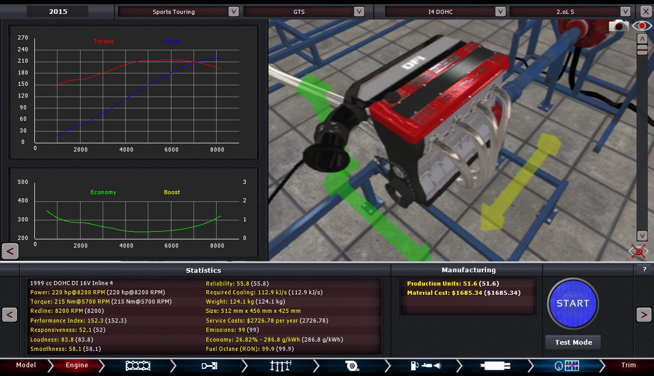The image size is (654, 376).
Task: Collapse graphs with the left arrow beside charts
Action: [x=10, y=251]
